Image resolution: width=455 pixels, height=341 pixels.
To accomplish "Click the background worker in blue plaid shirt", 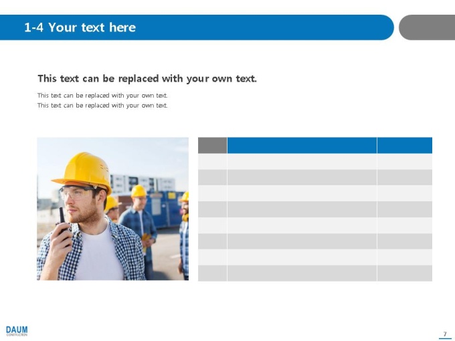I will [139, 226].
